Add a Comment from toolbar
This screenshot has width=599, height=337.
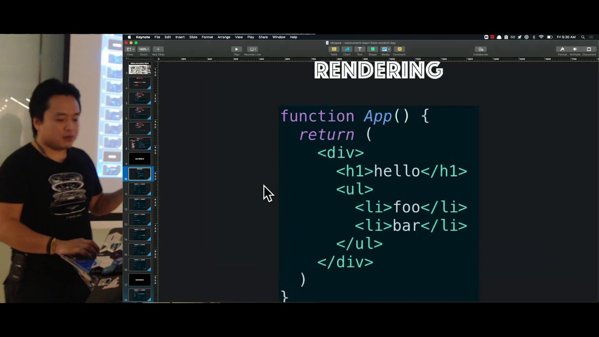coord(399,49)
